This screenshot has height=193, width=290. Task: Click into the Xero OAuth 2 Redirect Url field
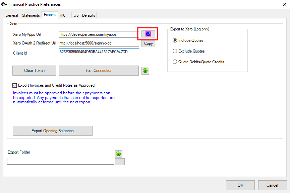pos(99,43)
